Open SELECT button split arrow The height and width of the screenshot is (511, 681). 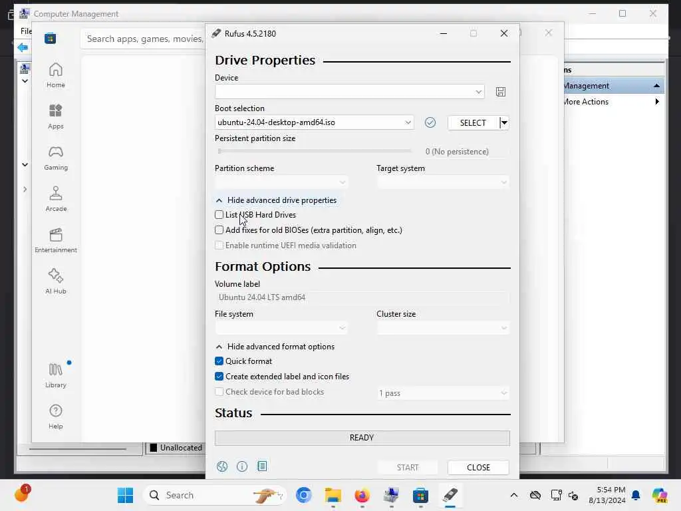(x=504, y=122)
